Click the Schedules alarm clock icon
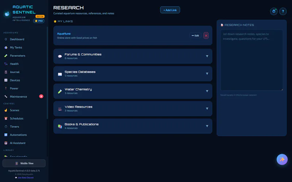This screenshot has width=292, height=182. [x=6, y=119]
